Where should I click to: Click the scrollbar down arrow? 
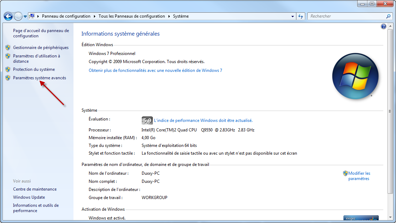(x=390, y=217)
